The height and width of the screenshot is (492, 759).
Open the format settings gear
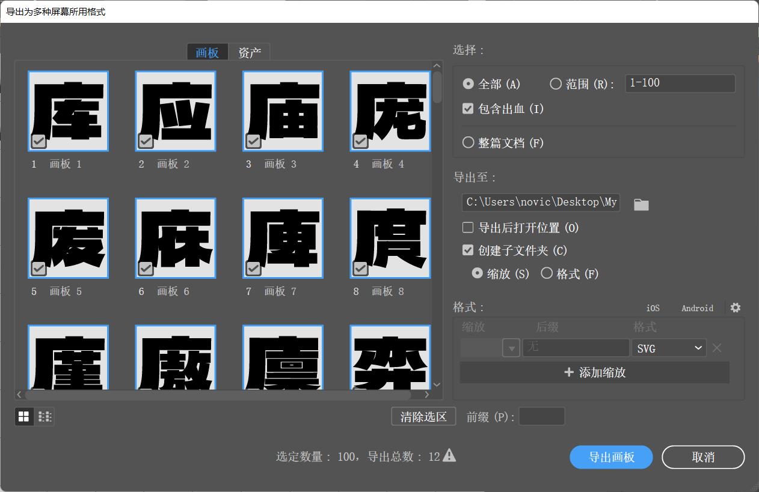pos(735,308)
